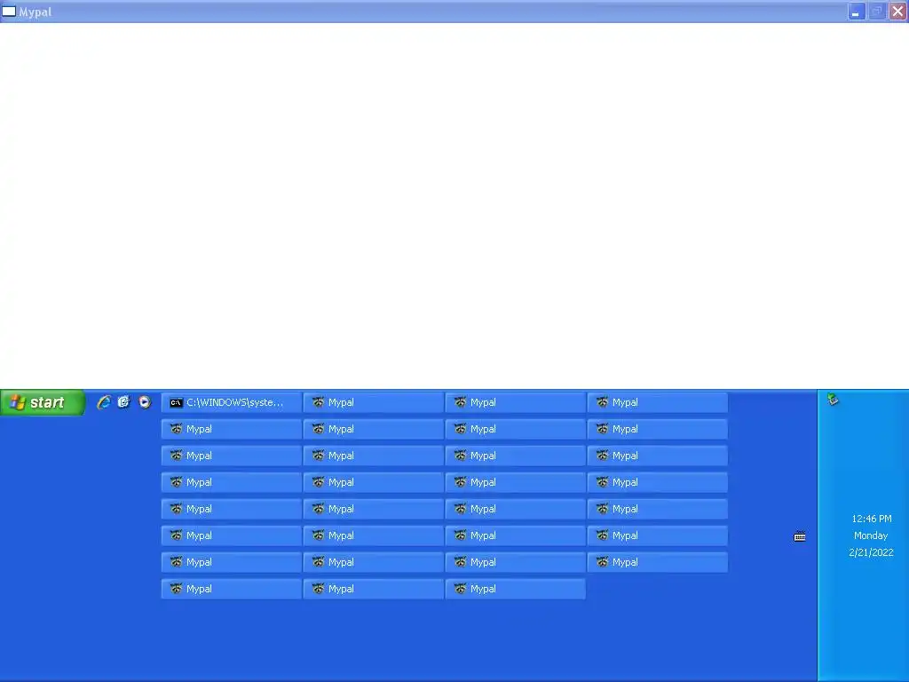Image resolution: width=909 pixels, height=682 pixels.
Task: Close the Mypal window
Action: [898, 11]
